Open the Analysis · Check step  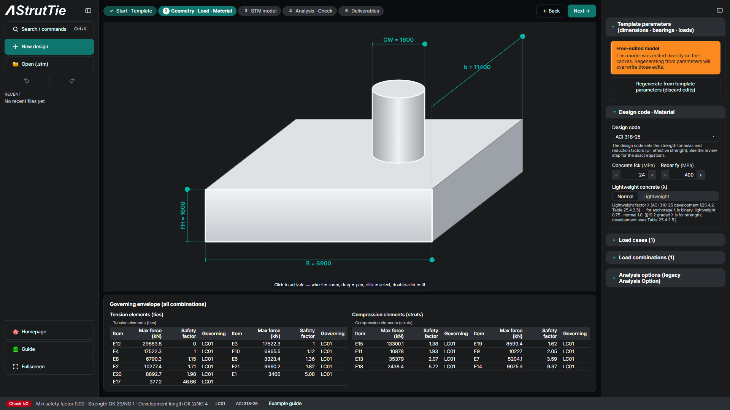pyautogui.click(x=310, y=11)
